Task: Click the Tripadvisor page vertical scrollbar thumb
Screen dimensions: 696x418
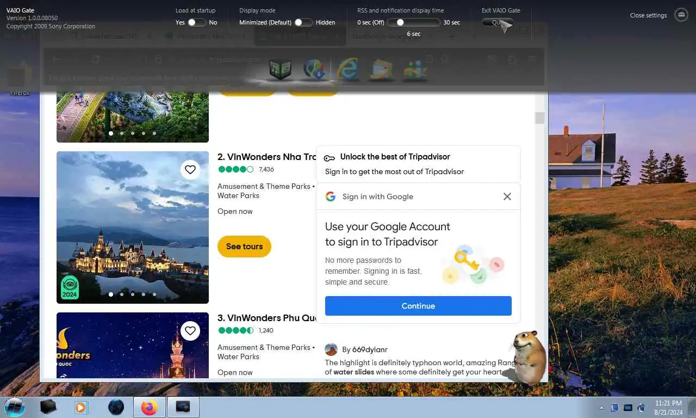Action: 539,118
